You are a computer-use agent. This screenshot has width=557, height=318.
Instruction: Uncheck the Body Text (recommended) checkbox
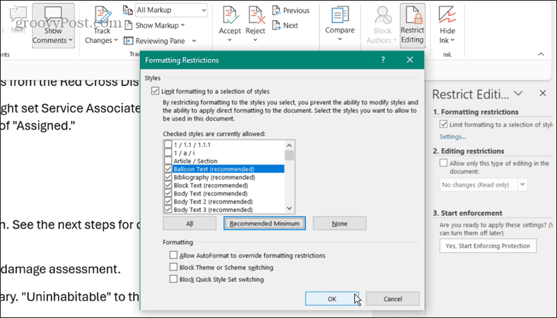[x=168, y=193]
